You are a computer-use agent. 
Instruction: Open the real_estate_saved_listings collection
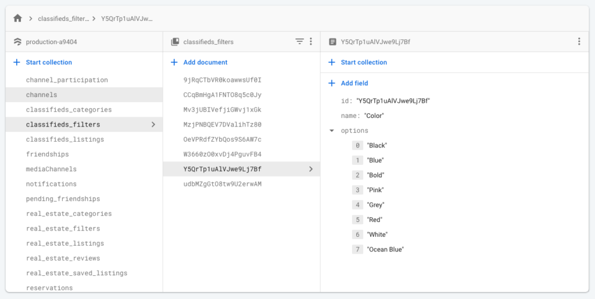84,273
